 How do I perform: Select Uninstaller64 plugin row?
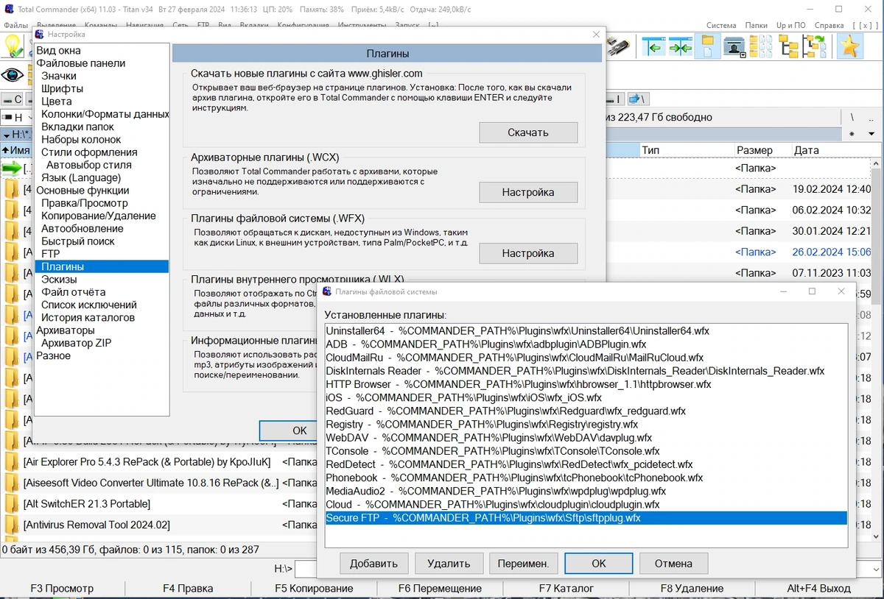(586, 331)
